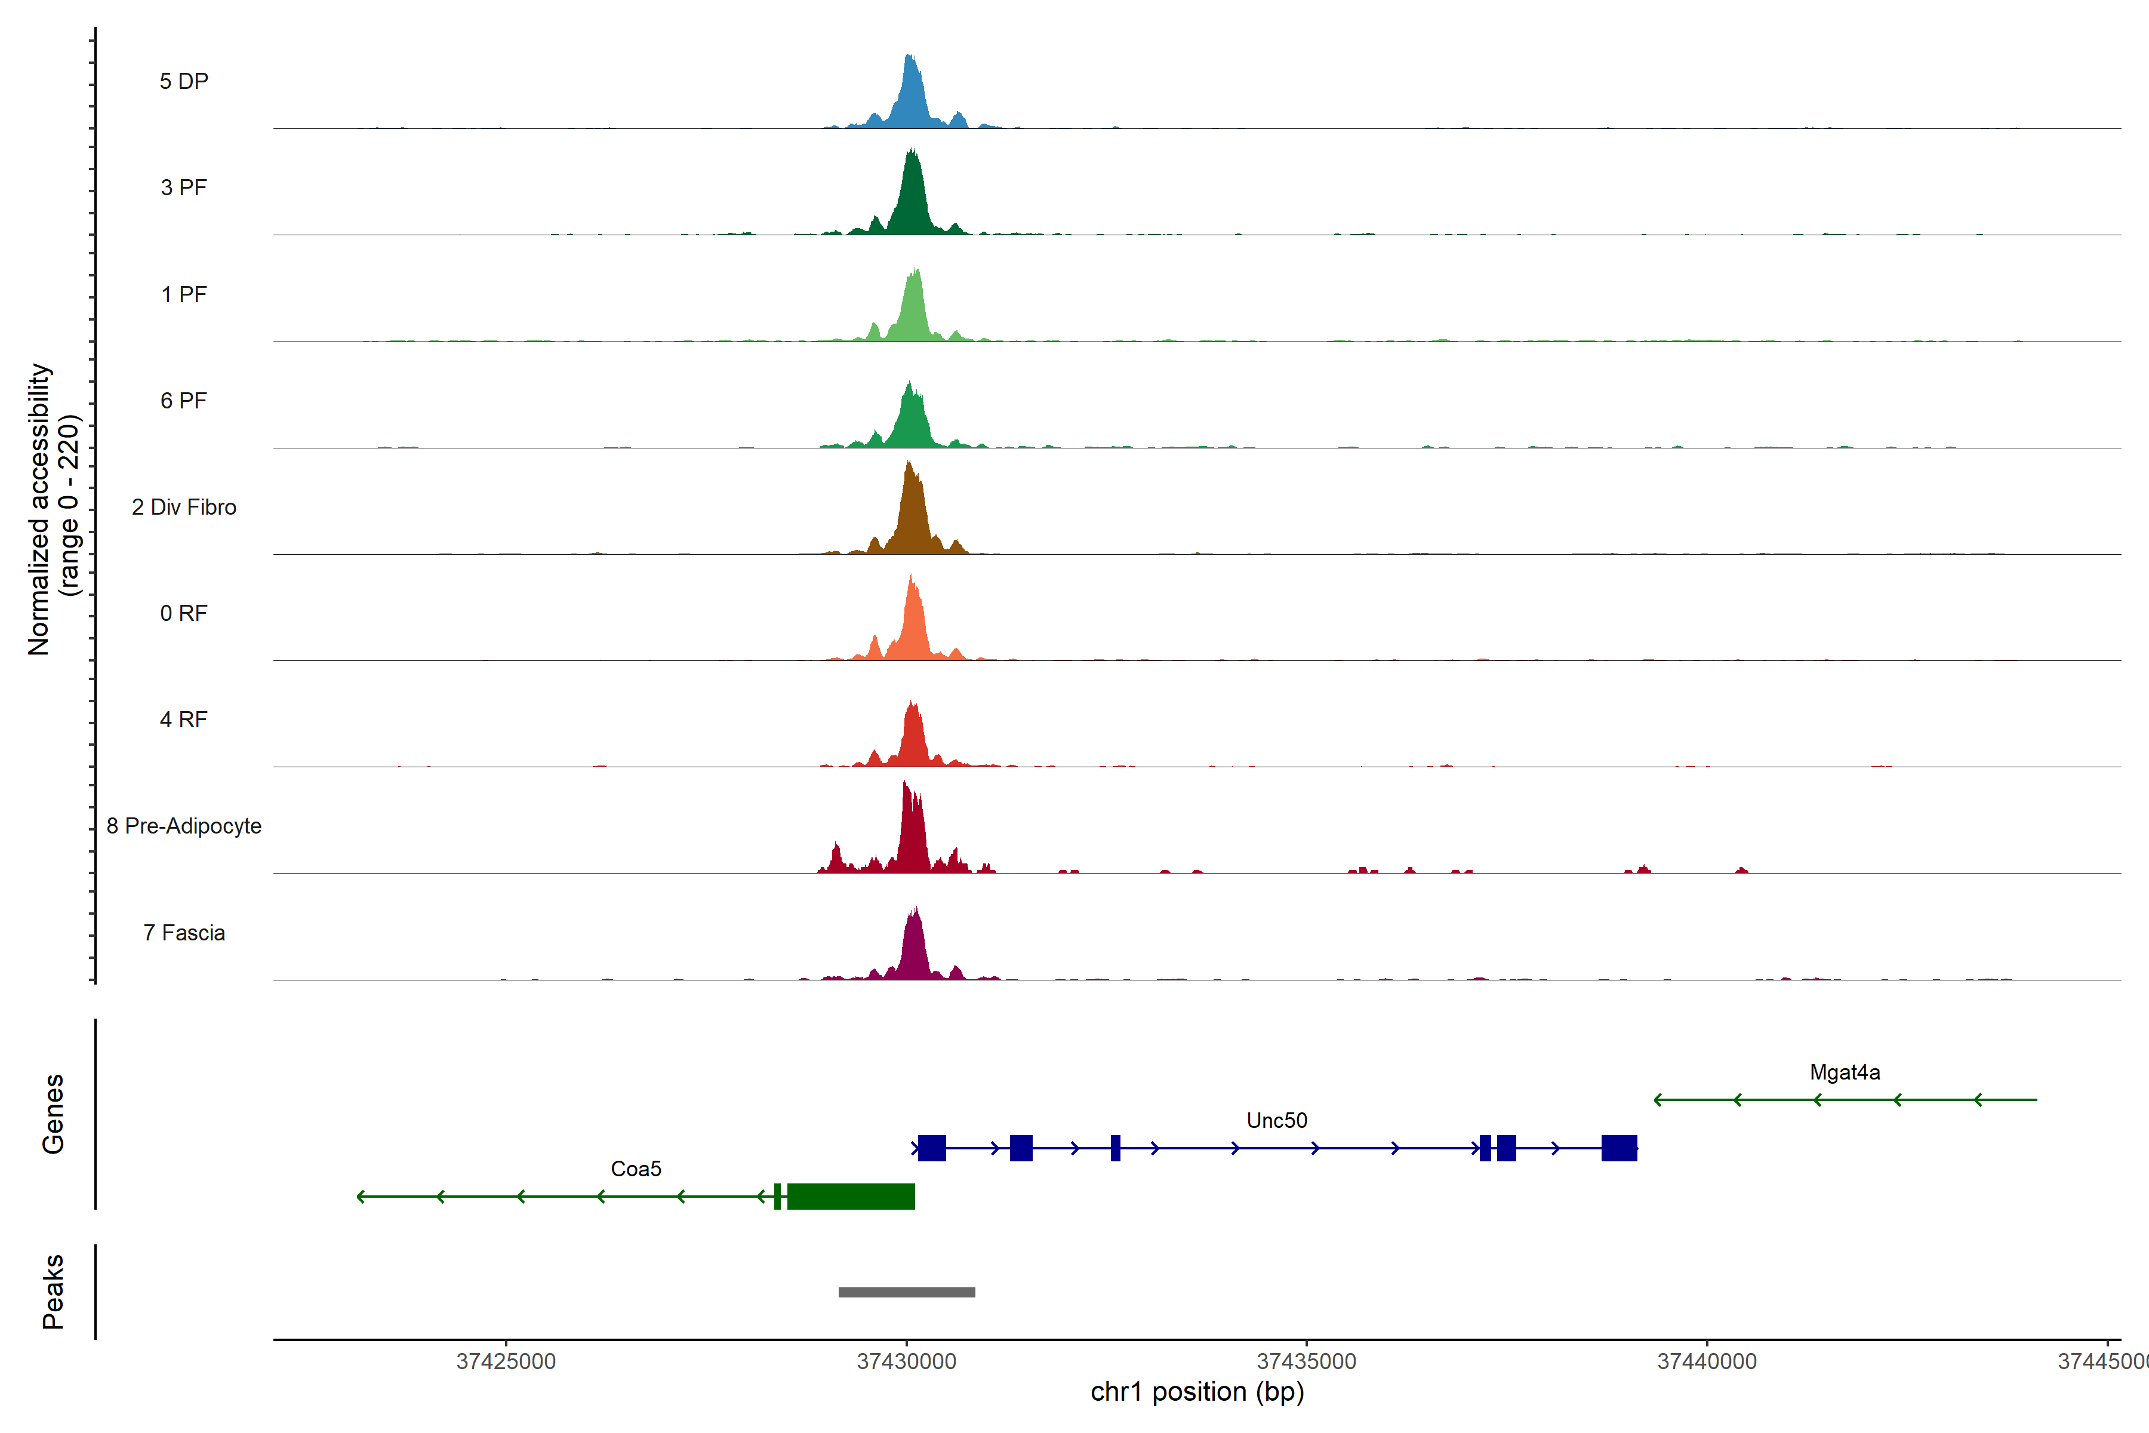Image resolution: width=2149 pixels, height=1433 pixels.
Task: Click the 2 Div Fibro label
Action: (x=184, y=507)
